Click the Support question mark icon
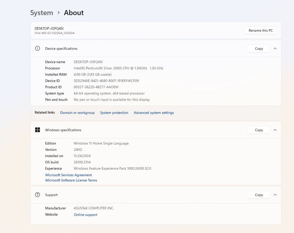 coord(38,195)
